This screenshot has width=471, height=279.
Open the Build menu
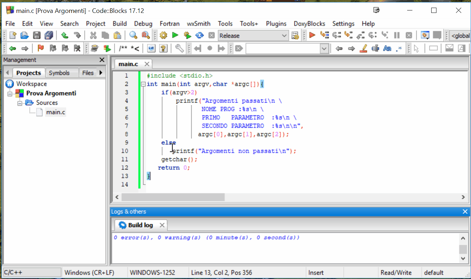(120, 24)
